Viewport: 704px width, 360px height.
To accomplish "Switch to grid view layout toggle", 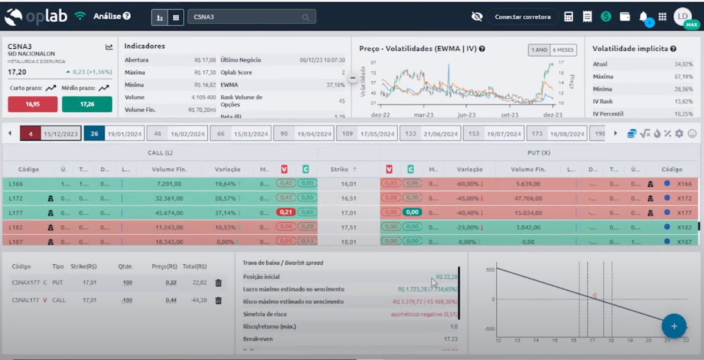I will pyautogui.click(x=176, y=18).
